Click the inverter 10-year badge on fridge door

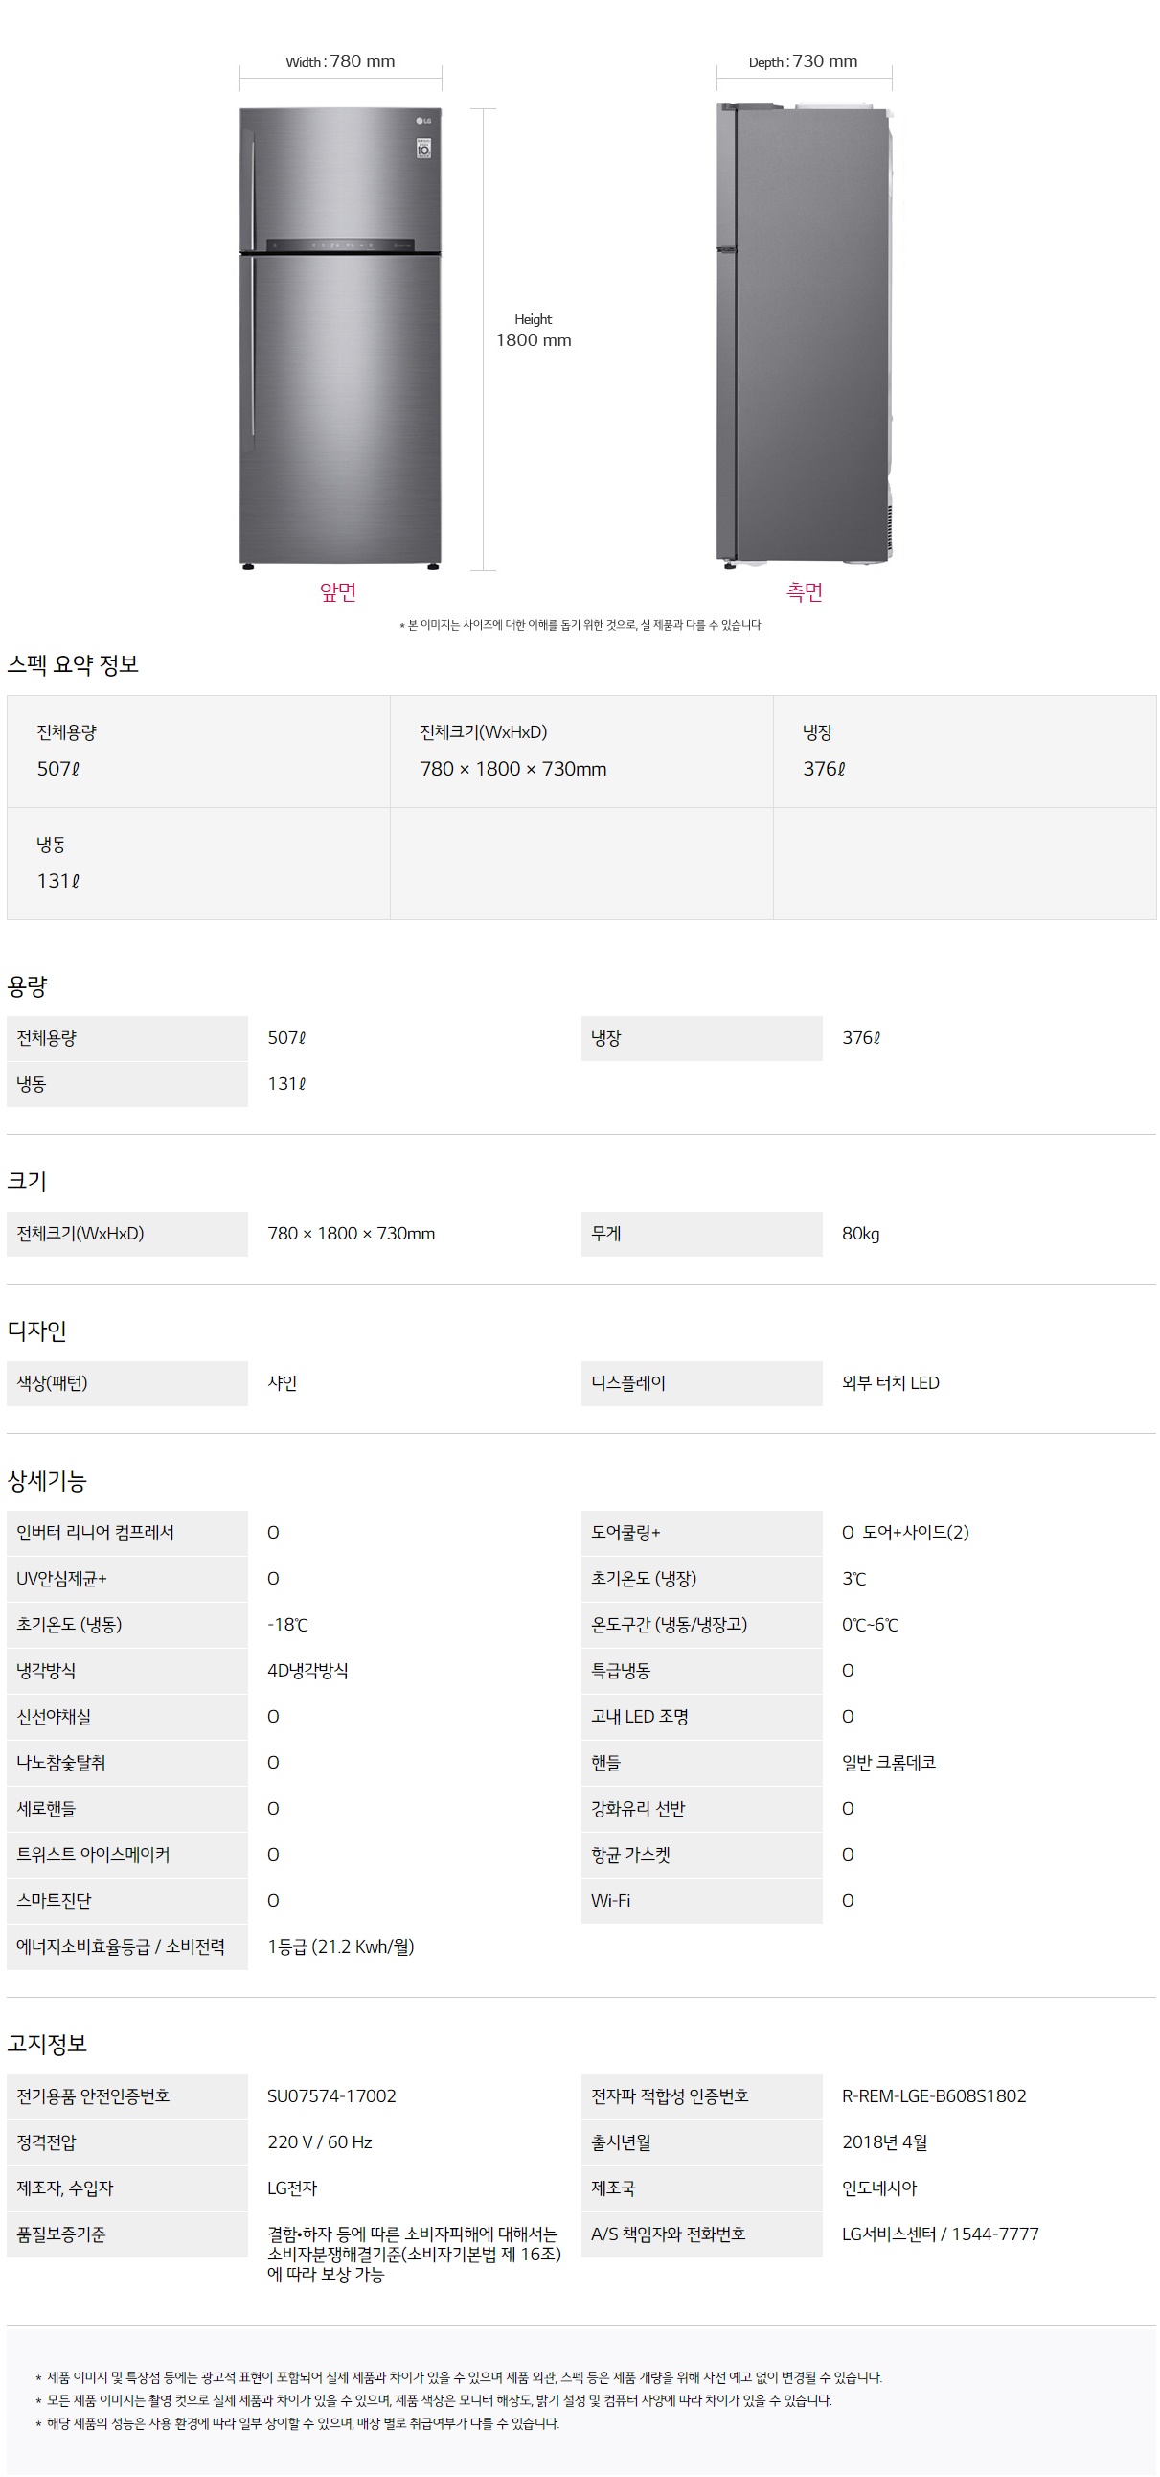[x=423, y=148]
